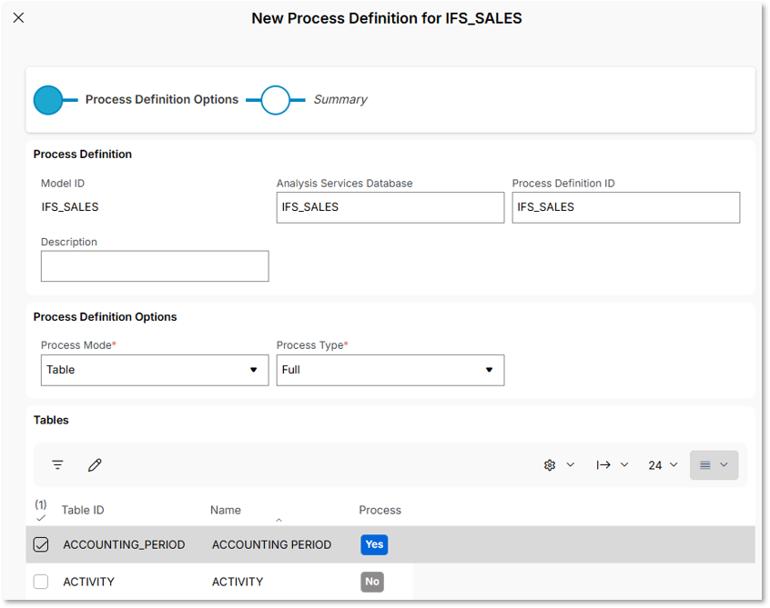The image size is (770, 608).
Task: Sort by the Name column header
Action: (226, 510)
